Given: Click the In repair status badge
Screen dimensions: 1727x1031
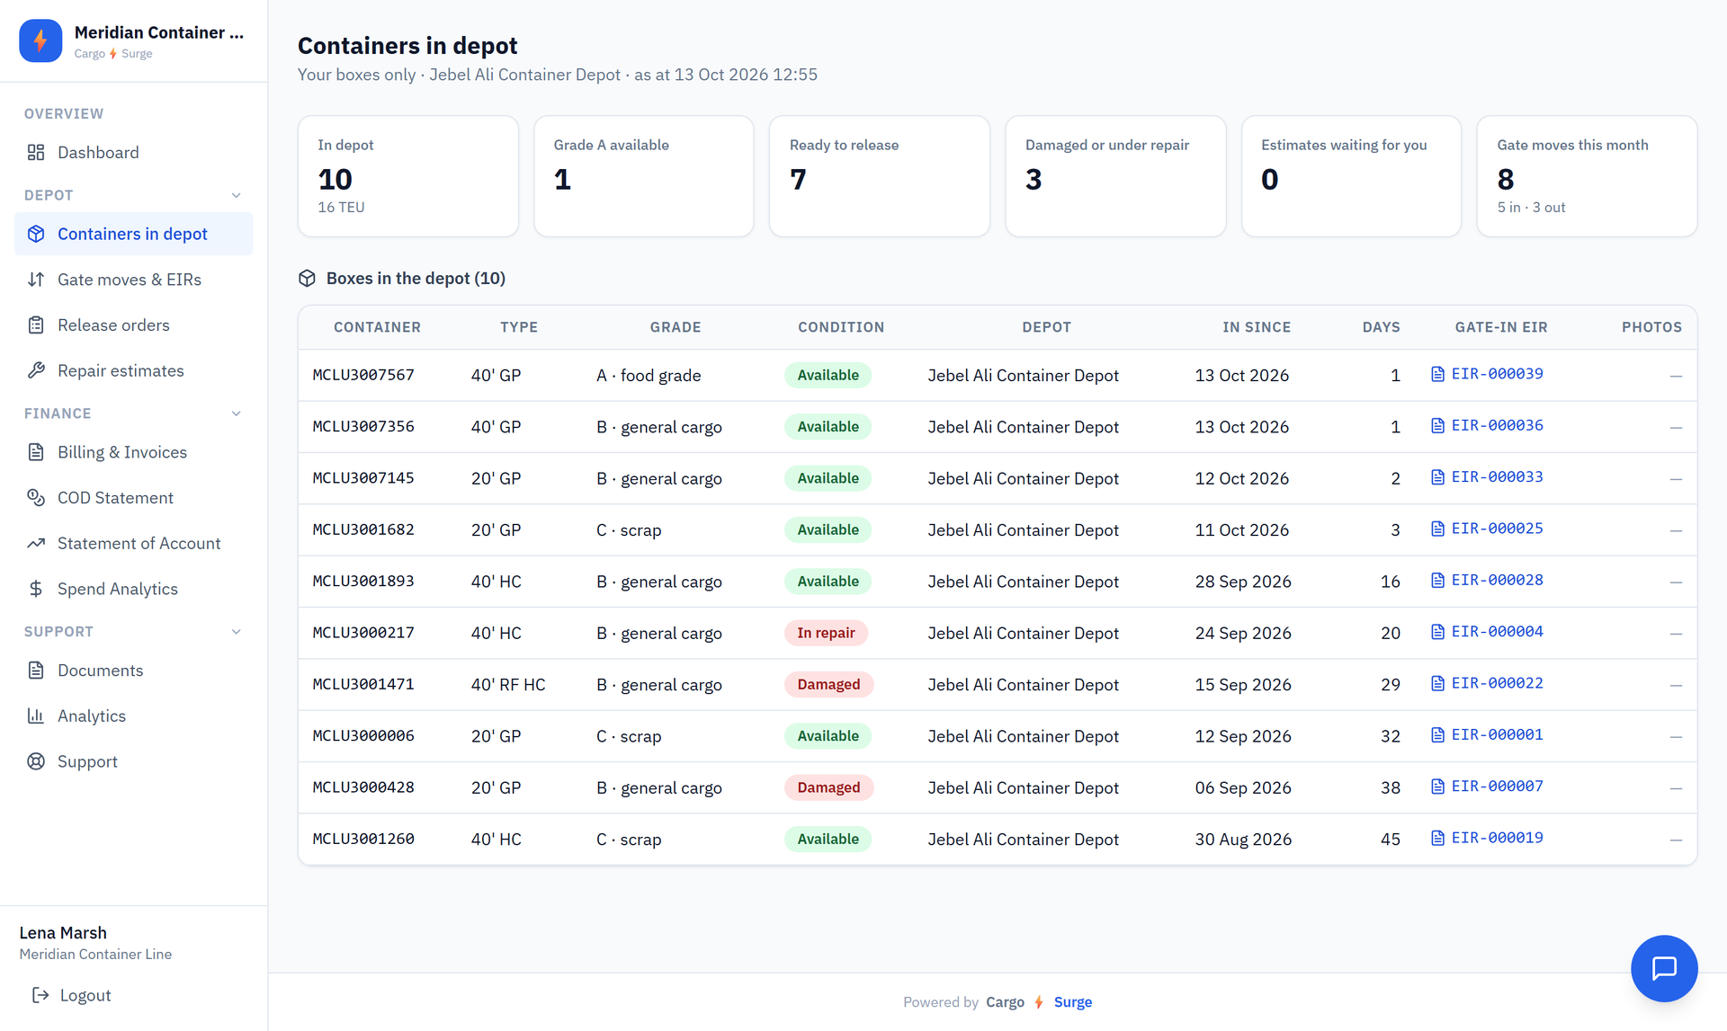Looking at the screenshot, I should tap(826, 633).
